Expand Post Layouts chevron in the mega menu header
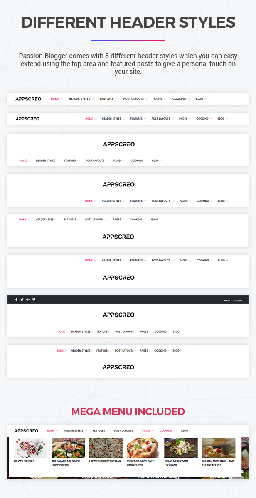The height and width of the screenshot is (498, 256). pyautogui.click(x=135, y=431)
